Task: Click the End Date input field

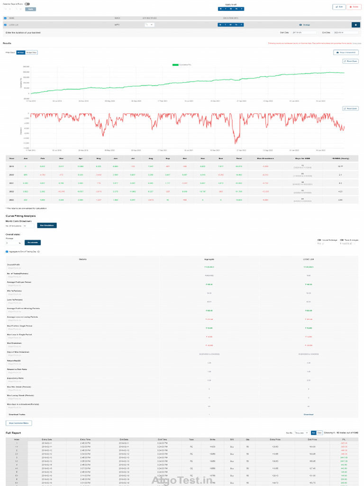Action: coord(346,33)
